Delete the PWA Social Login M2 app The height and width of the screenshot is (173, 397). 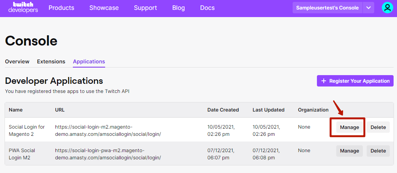tap(378, 151)
